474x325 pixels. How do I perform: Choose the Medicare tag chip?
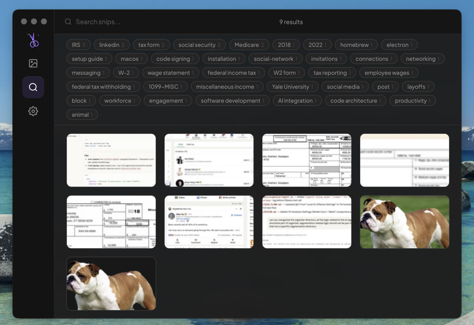pyautogui.click(x=249, y=45)
